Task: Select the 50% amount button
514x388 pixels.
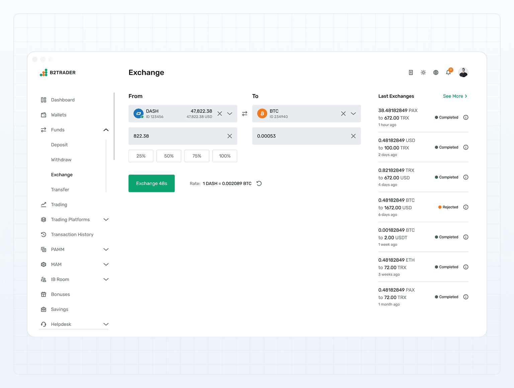Action: [169, 156]
